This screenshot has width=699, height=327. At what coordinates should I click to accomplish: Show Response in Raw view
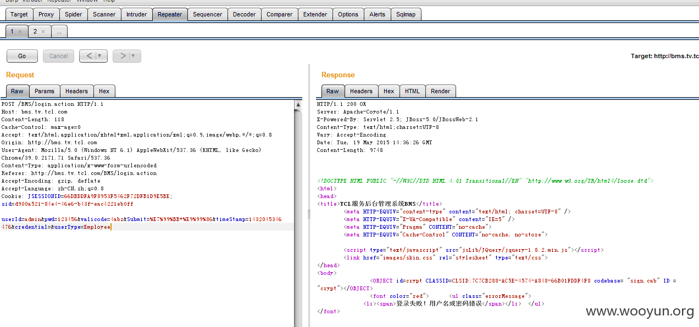(x=333, y=91)
